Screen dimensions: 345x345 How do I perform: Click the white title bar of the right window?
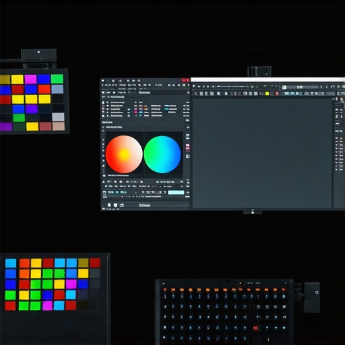(x=268, y=80)
